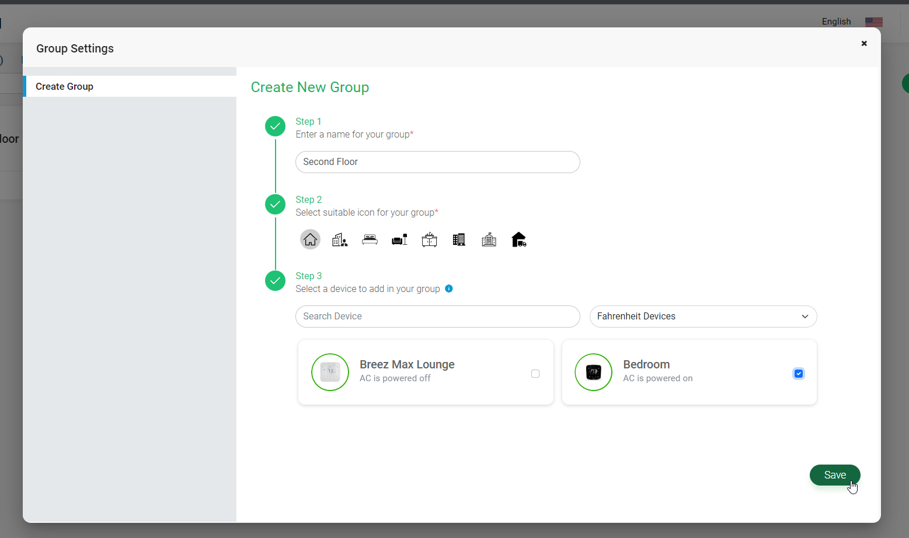This screenshot has height=538, width=909.
Task: Select the sofa living room icon
Action: click(399, 239)
